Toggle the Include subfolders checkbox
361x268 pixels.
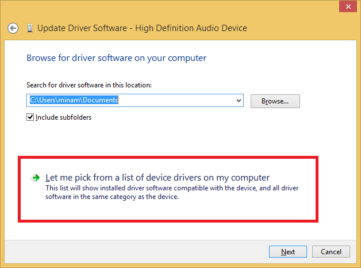click(x=30, y=117)
